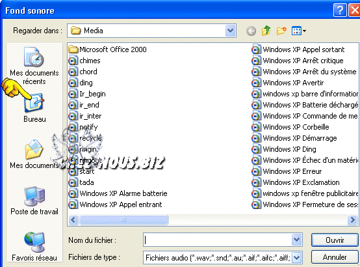This screenshot has width=360, height=267.
Task: Create a new folder
Action: pos(281,31)
